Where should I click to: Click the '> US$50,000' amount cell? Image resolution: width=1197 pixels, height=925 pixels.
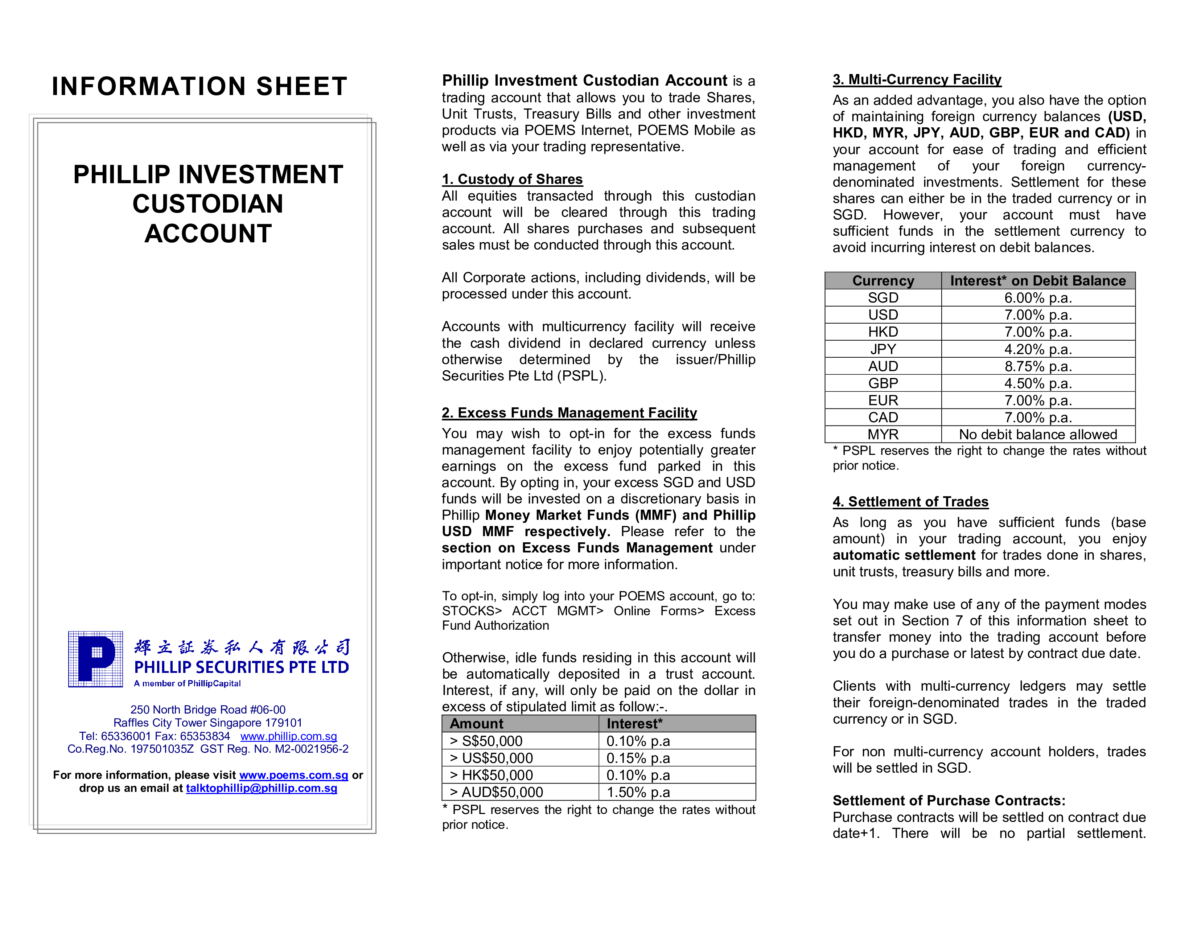[x=520, y=758]
